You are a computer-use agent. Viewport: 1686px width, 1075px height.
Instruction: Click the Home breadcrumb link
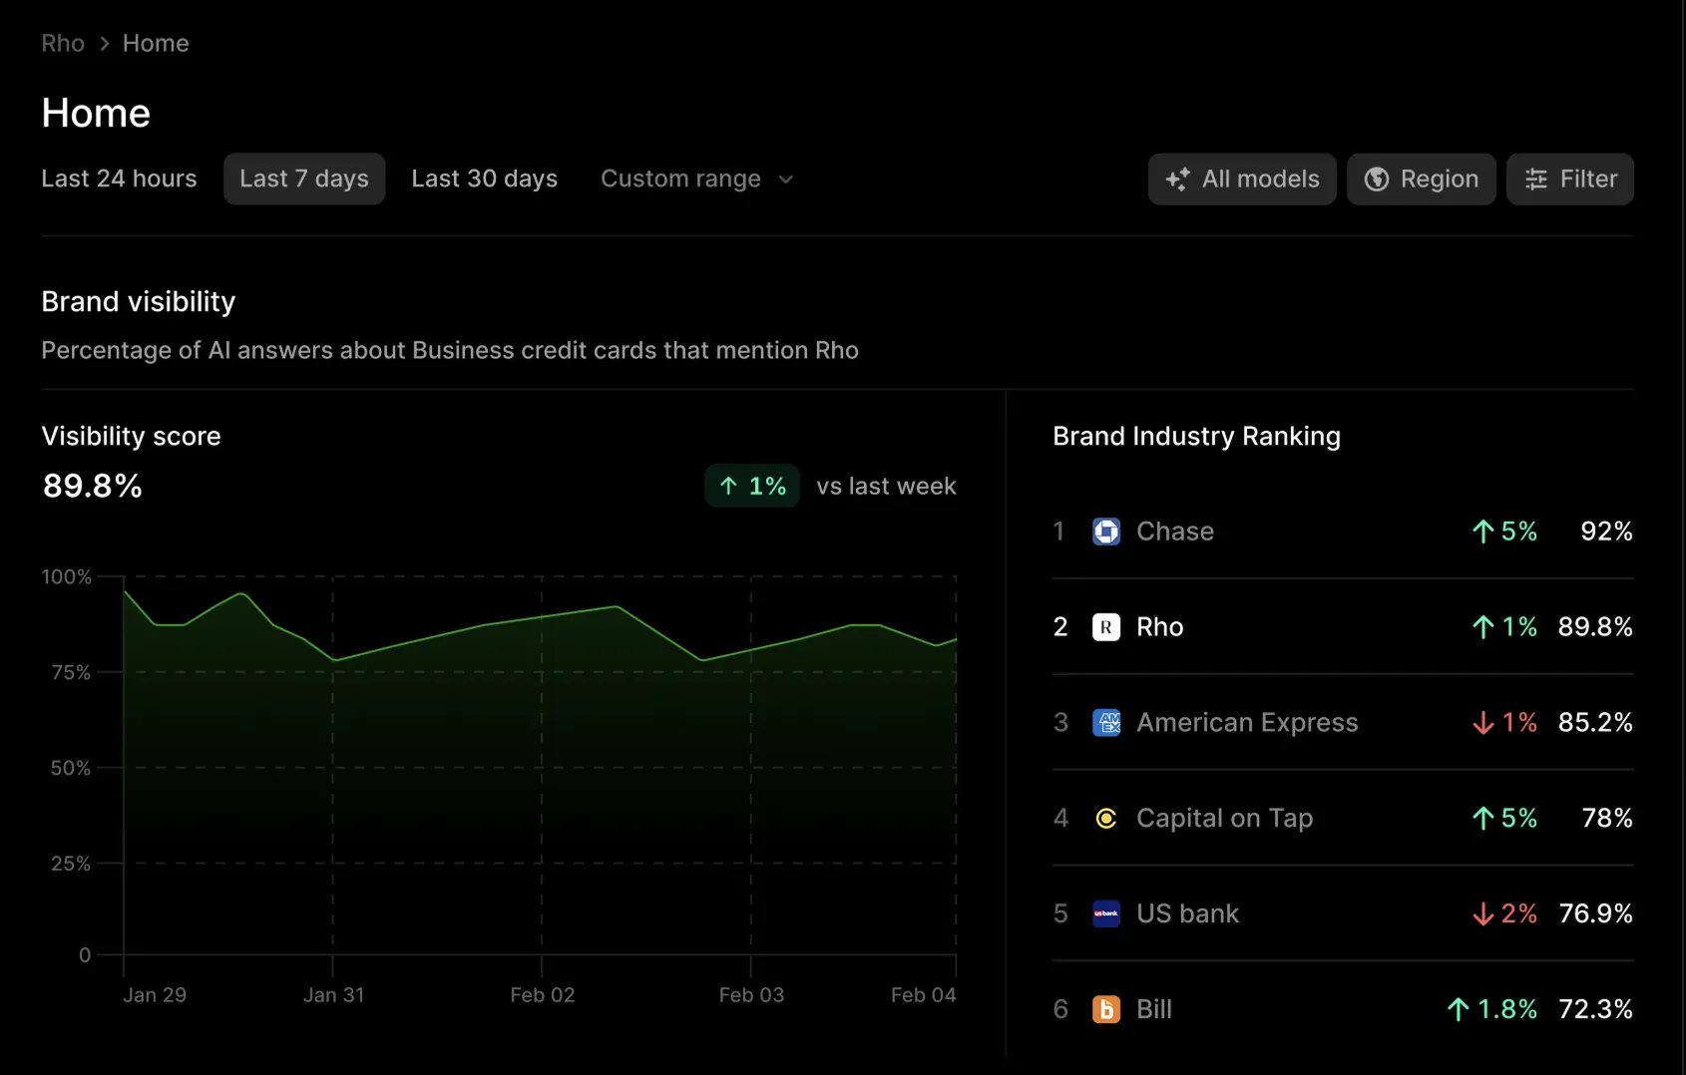(156, 44)
